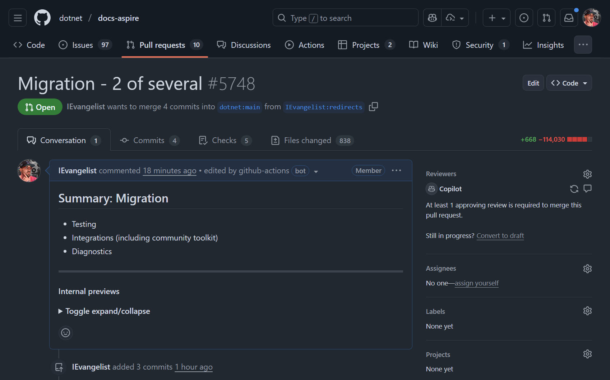Open the Labels settings gear
The width and height of the screenshot is (610, 380).
(x=587, y=311)
